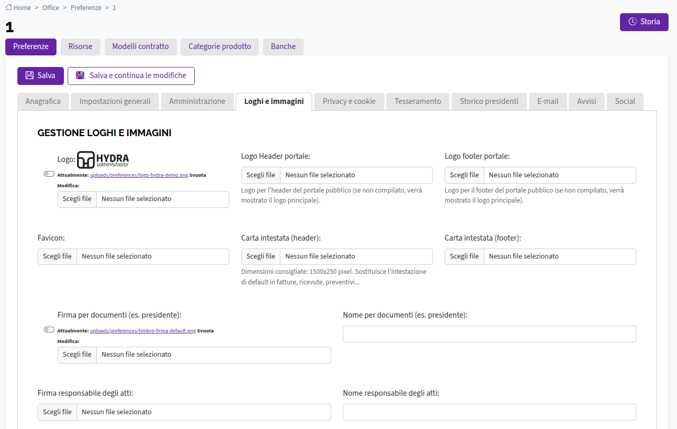
Task: Open the Storico presidenti sub-tab
Action: click(489, 101)
